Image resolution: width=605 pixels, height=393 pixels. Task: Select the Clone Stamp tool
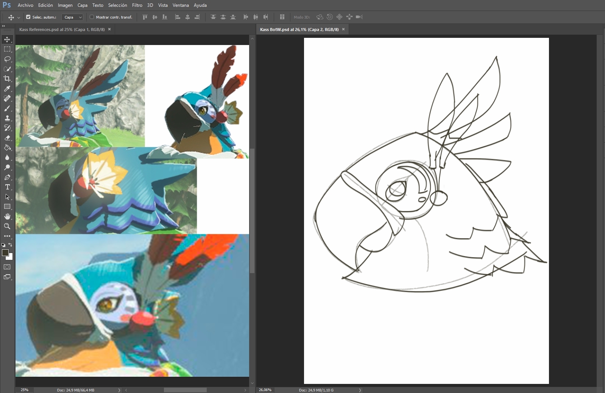7,118
